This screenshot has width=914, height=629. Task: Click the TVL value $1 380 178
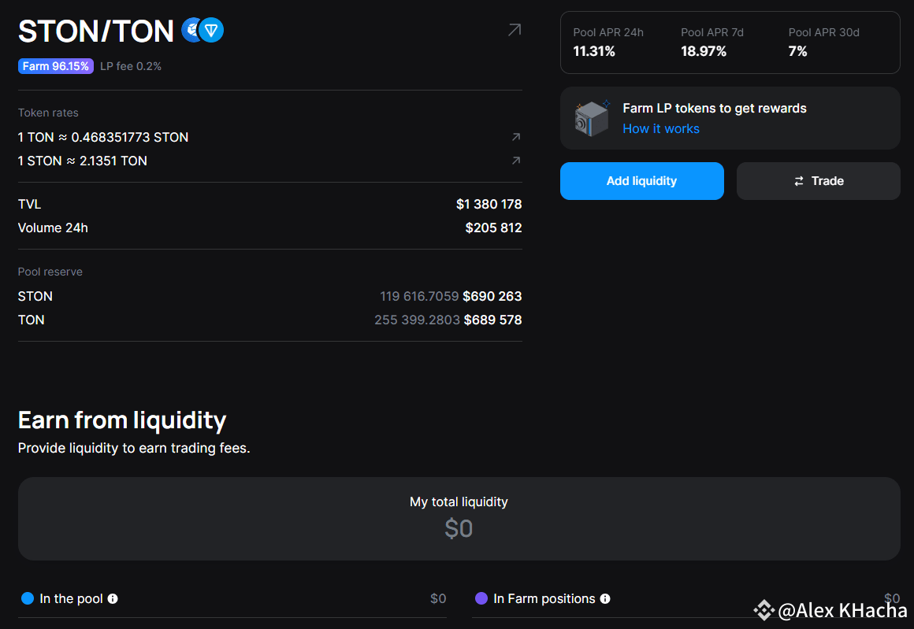[x=489, y=205]
